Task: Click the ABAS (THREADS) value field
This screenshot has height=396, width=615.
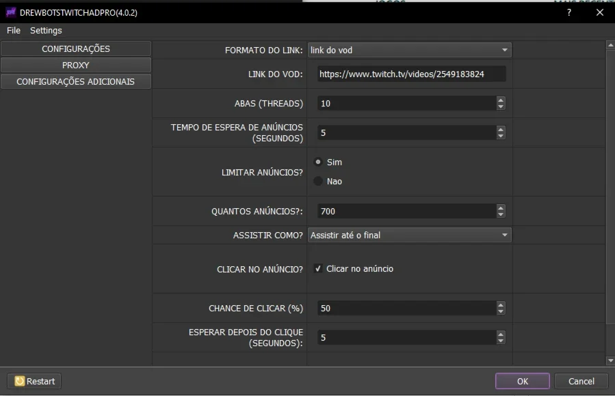Action: click(x=407, y=103)
